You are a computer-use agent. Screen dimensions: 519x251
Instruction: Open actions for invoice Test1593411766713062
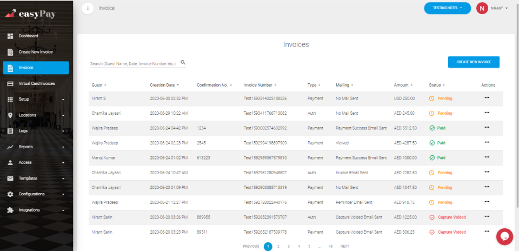click(487, 113)
